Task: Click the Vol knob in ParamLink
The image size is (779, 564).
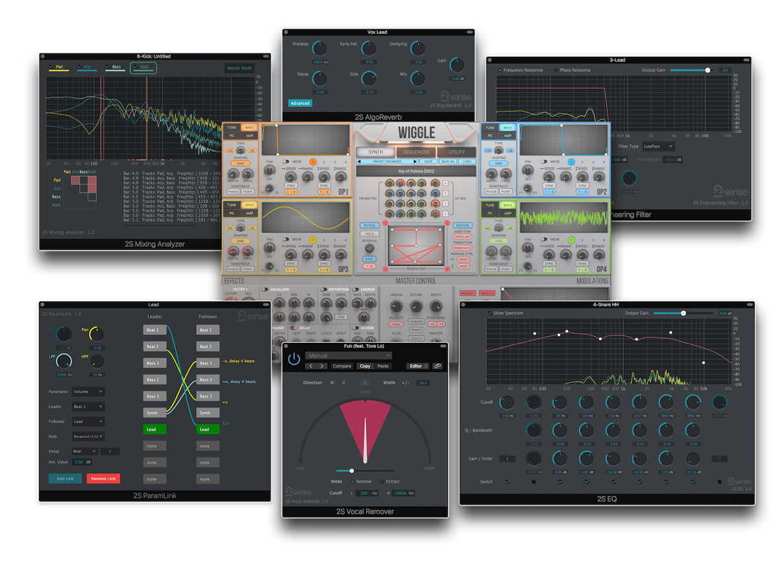Action: tap(64, 334)
